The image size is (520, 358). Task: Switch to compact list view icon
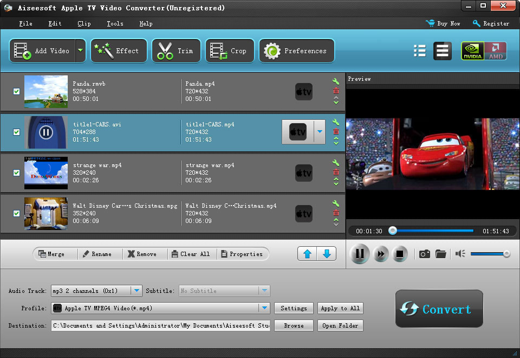click(420, 51)
